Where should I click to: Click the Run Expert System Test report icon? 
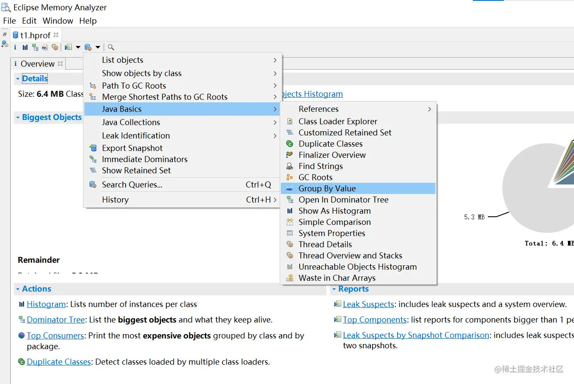[x=68, y=47]
